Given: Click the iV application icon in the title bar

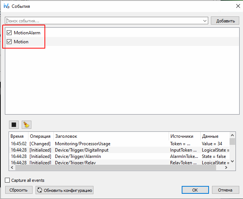Looking at the screenshot, I should click(x=6, y=6).
